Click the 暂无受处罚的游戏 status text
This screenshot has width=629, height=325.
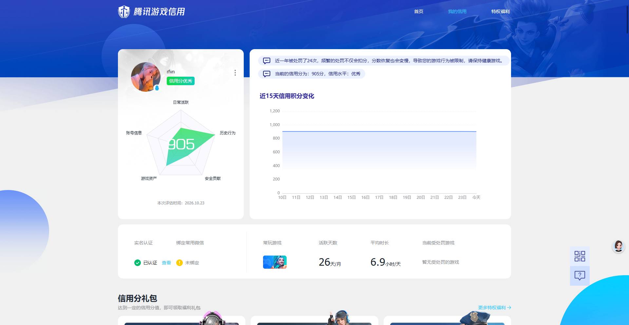point(441,262)
